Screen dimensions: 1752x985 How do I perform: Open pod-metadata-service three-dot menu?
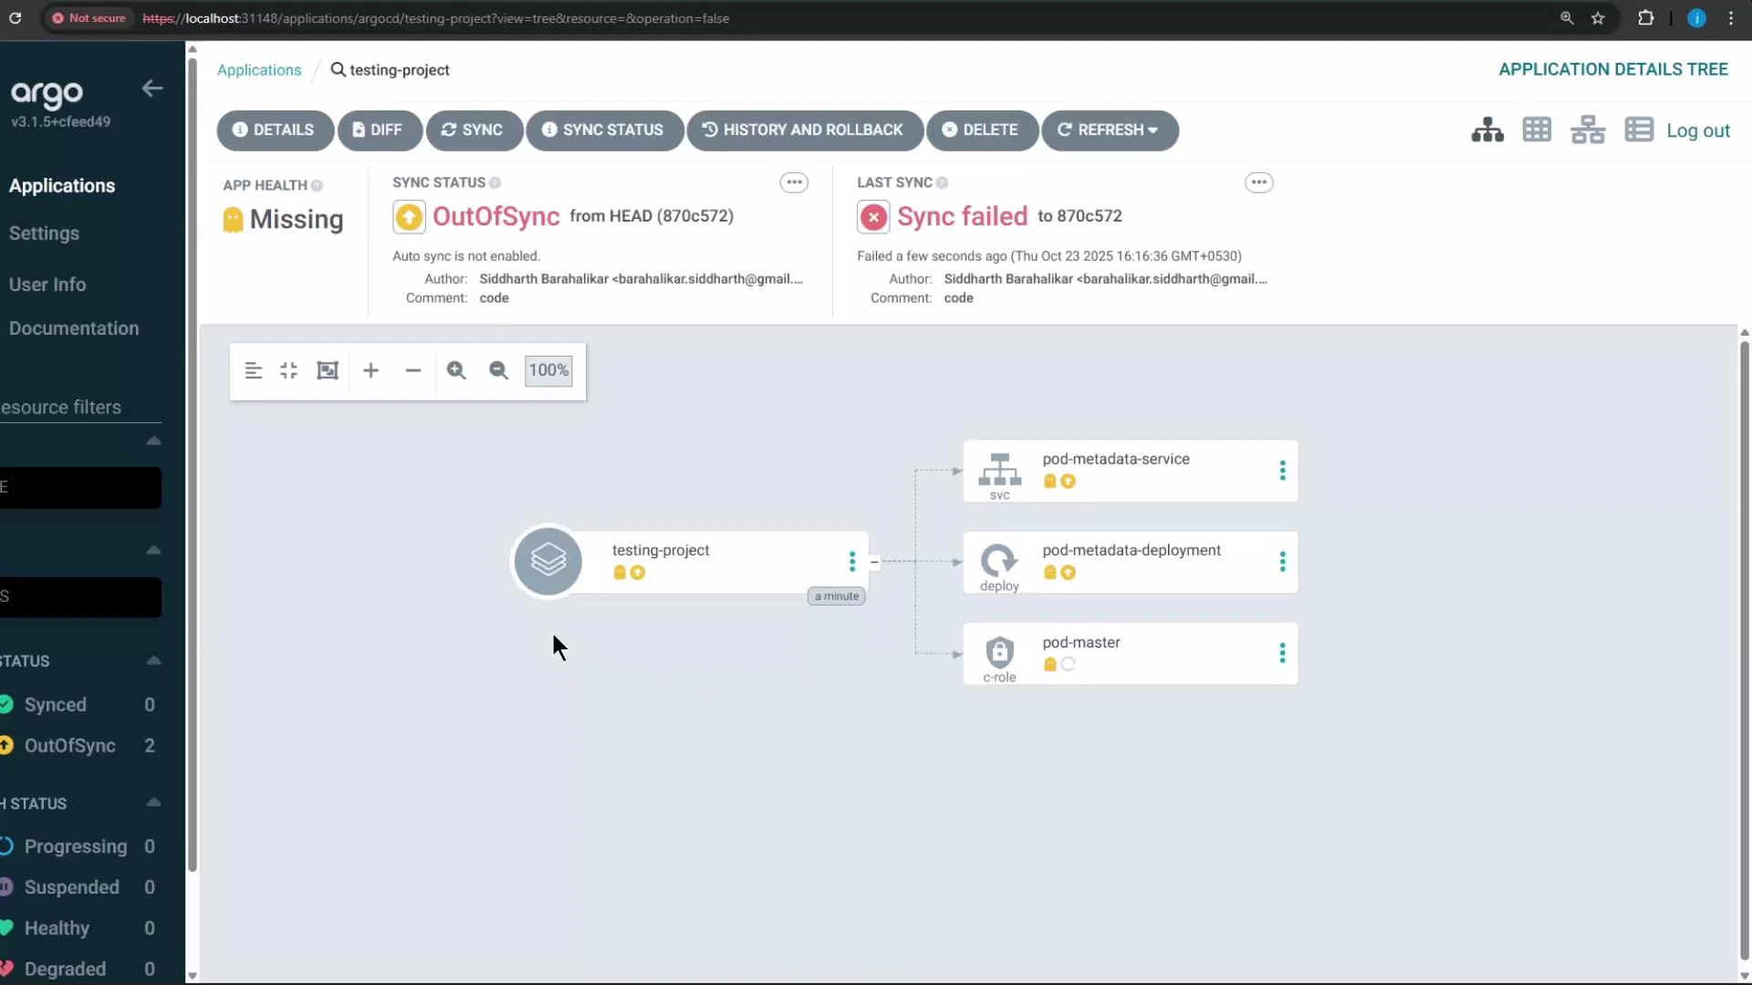pos(1282,471)
